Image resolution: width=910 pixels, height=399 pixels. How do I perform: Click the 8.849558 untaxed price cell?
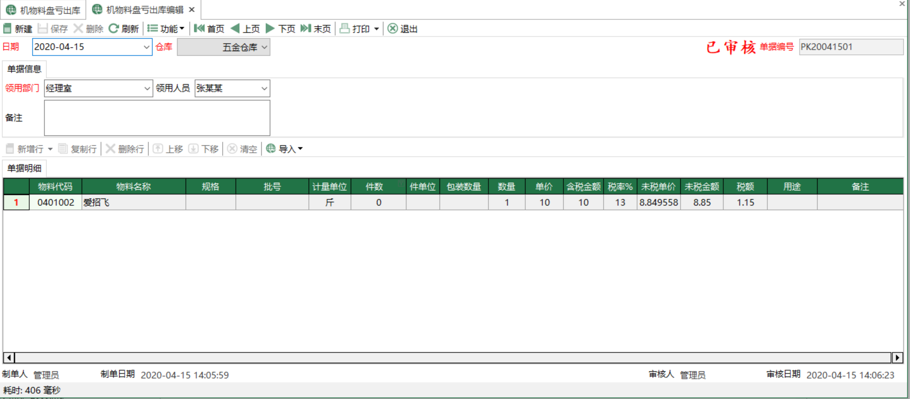click(658, 202)
